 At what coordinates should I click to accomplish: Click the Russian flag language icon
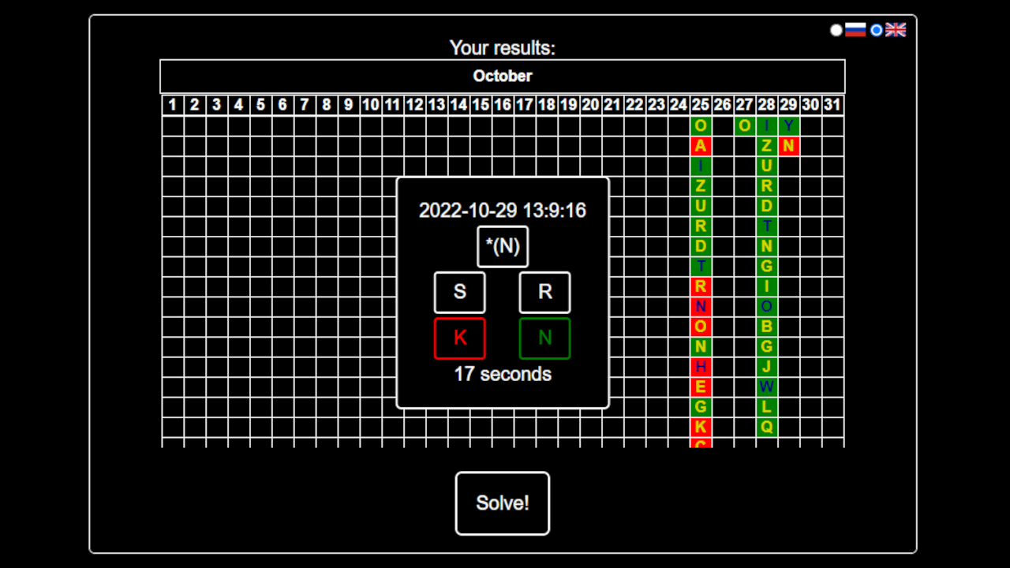(x=855, y=30)
